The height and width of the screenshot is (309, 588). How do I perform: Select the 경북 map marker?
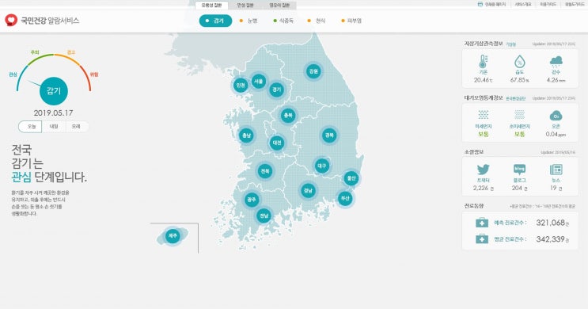329,135
